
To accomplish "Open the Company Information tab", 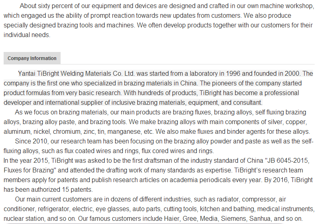I will click(32, 58).
